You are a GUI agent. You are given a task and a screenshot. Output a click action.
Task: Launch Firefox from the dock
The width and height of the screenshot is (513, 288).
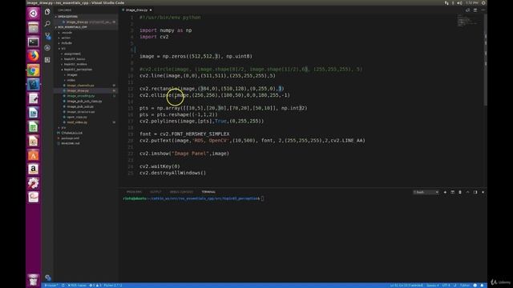pyautogui.click(x=33, y=56)
